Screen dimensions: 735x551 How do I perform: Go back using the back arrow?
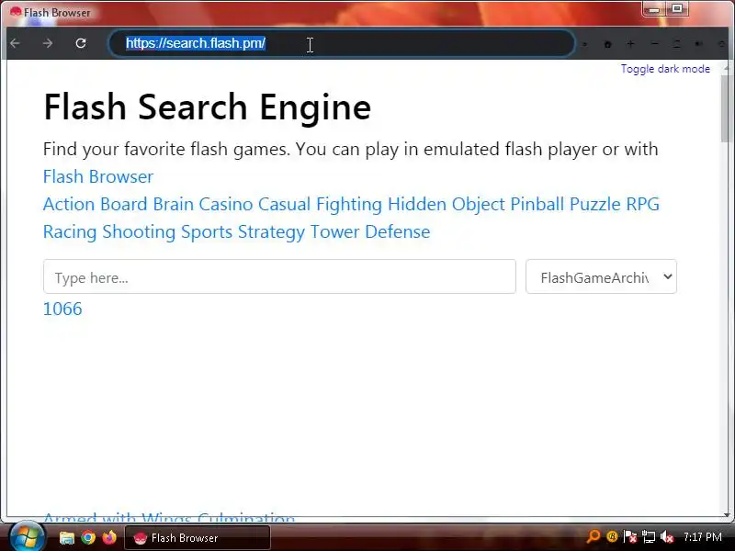(x=15, y=43)
